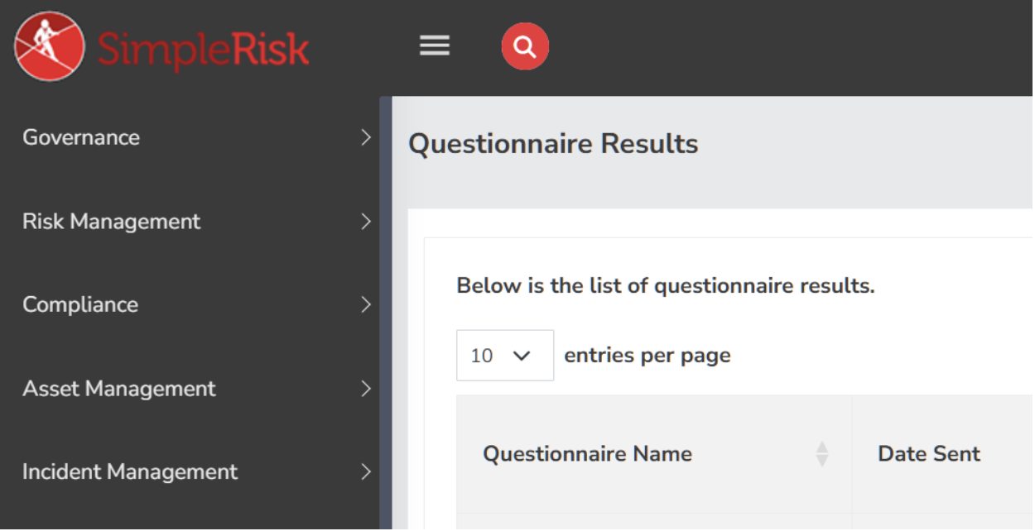The image size is (1035, 531).
Task: Select Risk Management in the sidebar
Action: [111, 222]
